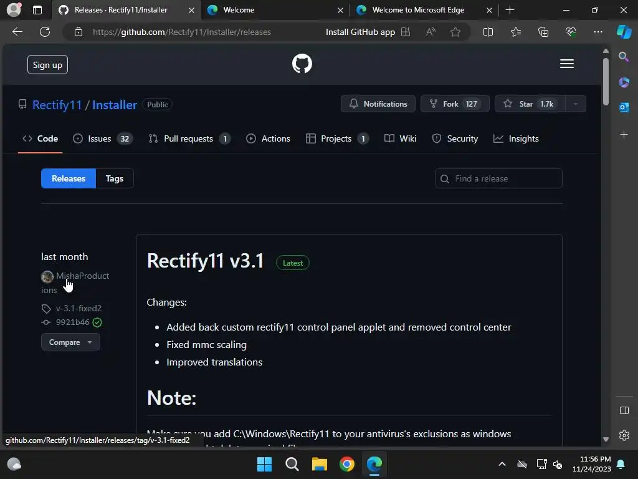
Task: Open the Edge profile avatar
Action: pyautogui.click(x=14, y=10)
